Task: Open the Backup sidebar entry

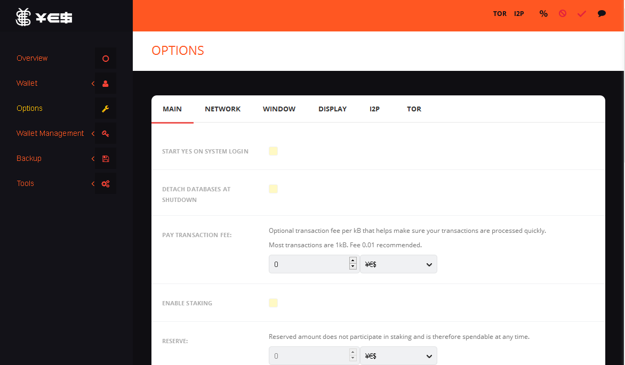Action: [29, 159]
